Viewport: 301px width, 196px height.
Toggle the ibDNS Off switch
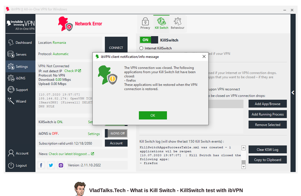[x=116, y=133]
